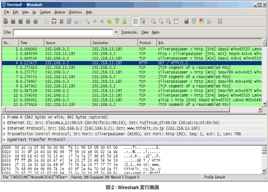Click hex pane scrollbar down arrow

(264, 171)
